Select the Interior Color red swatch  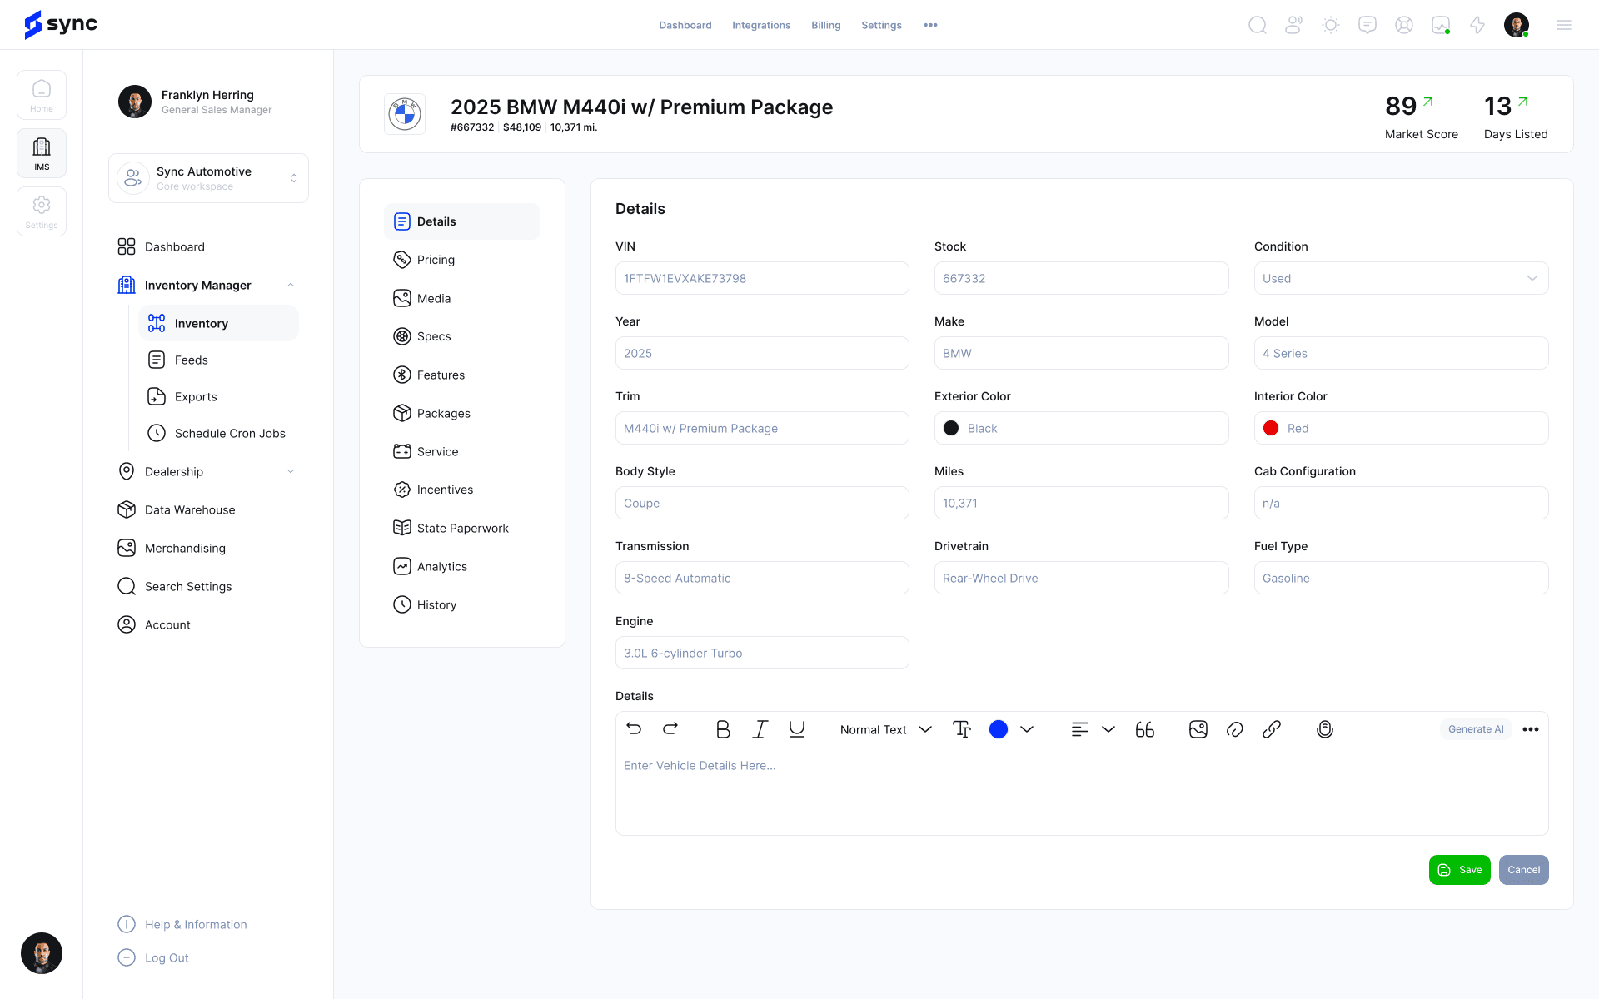point(1271,428)
